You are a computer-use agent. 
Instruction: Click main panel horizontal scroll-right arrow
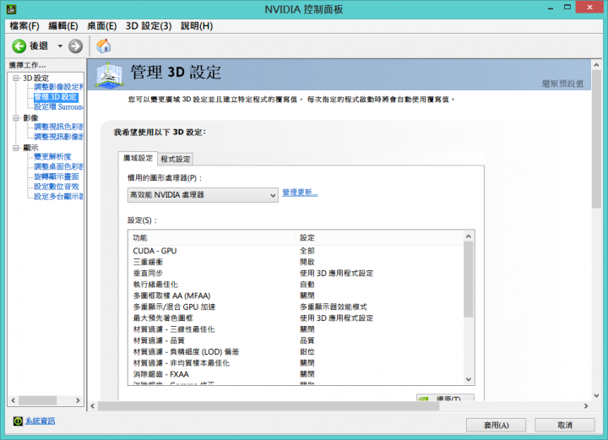[x=586, y=406]
